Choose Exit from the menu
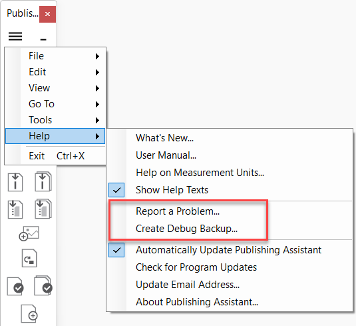The image size is (356, 326). tap(55, 156)
